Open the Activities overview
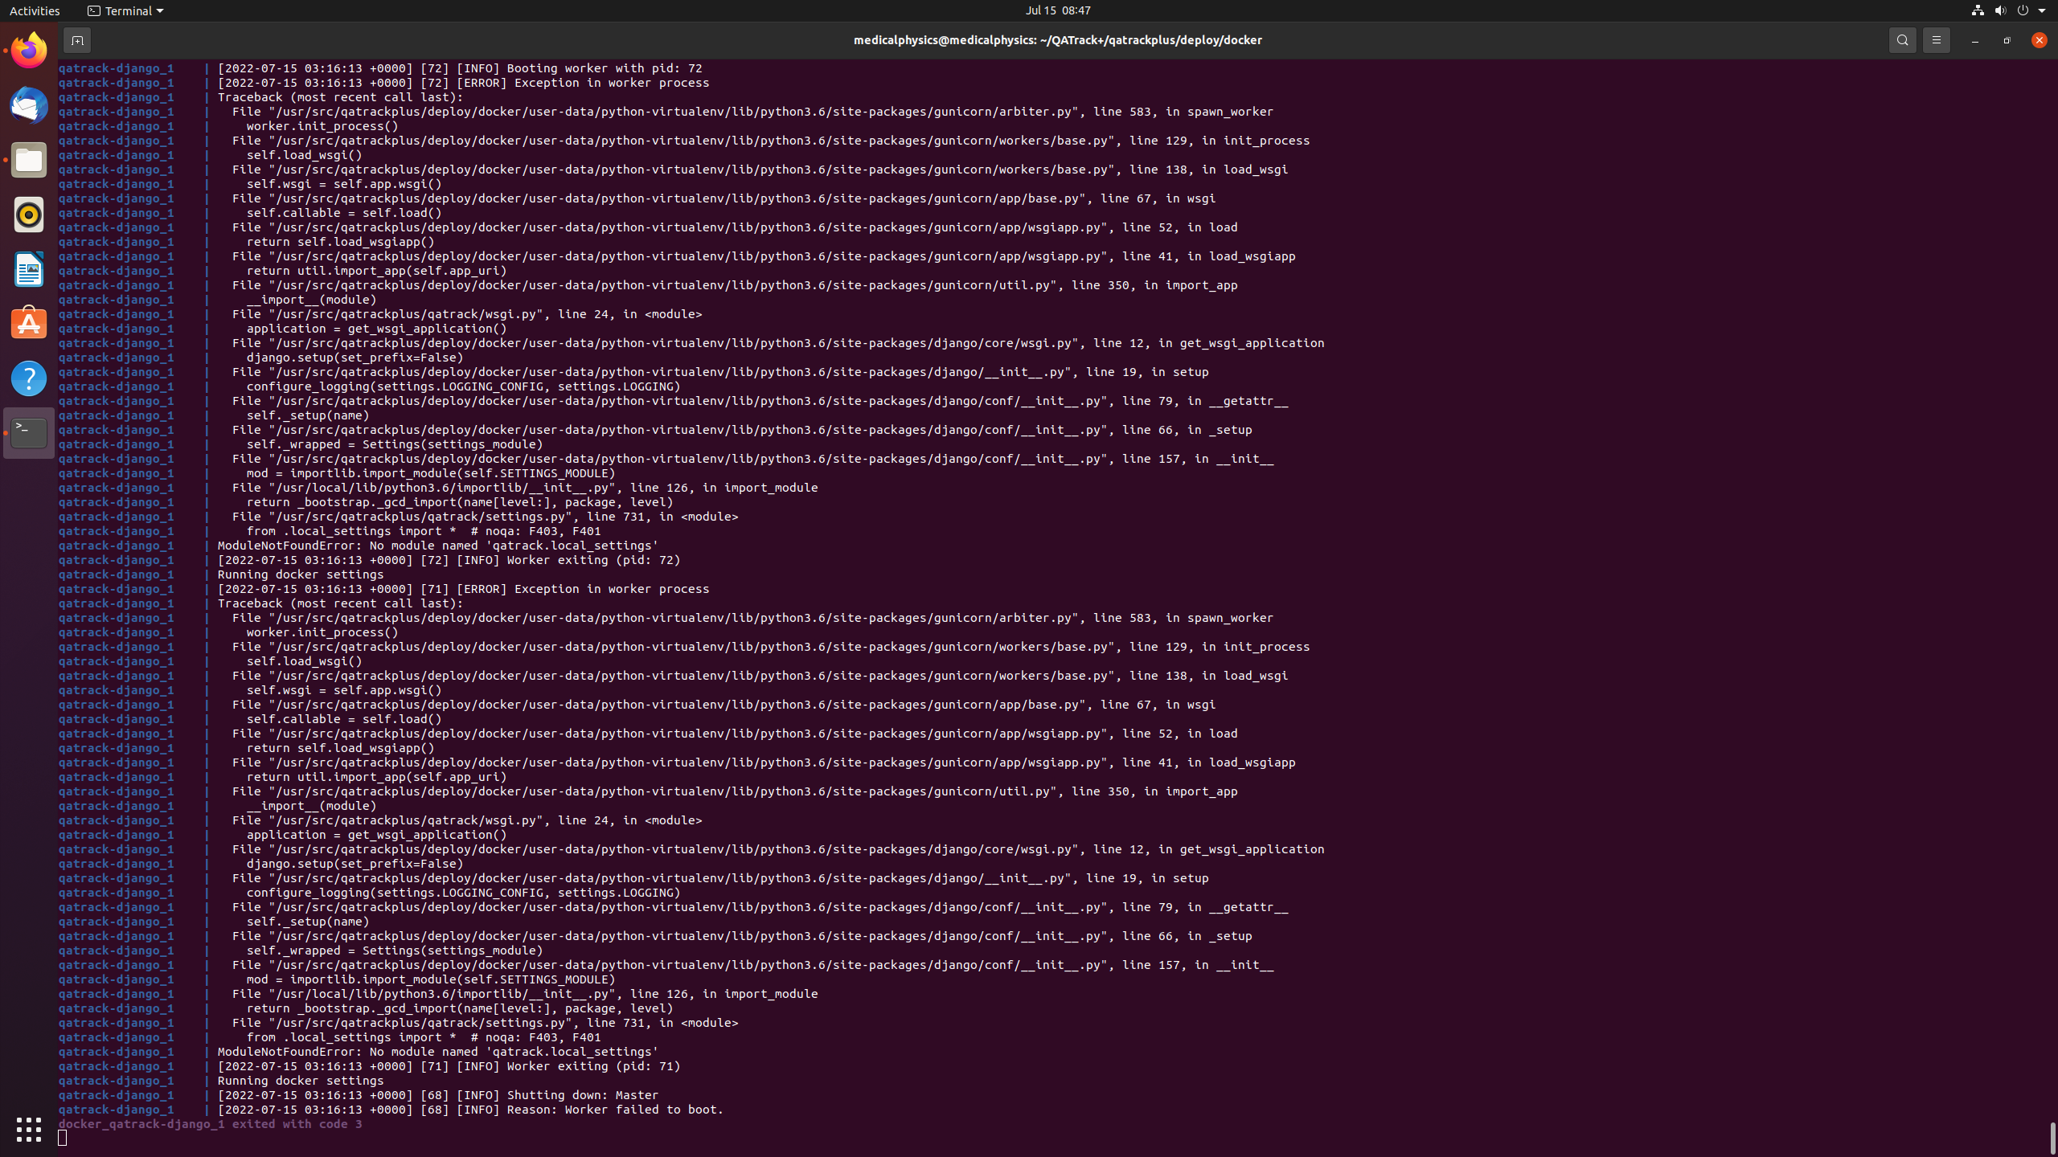The height and width of the screenshot is (1157, 2058). click(x=35, y=10)
